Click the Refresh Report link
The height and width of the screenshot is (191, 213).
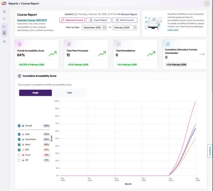tap(129, 14)
